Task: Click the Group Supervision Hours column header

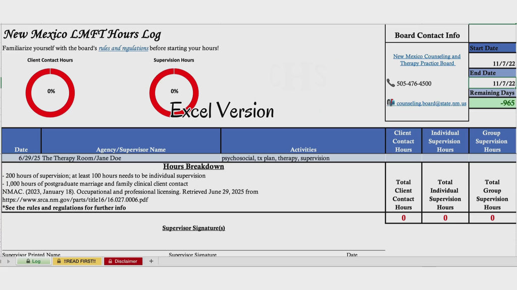Action: point(492,141)
